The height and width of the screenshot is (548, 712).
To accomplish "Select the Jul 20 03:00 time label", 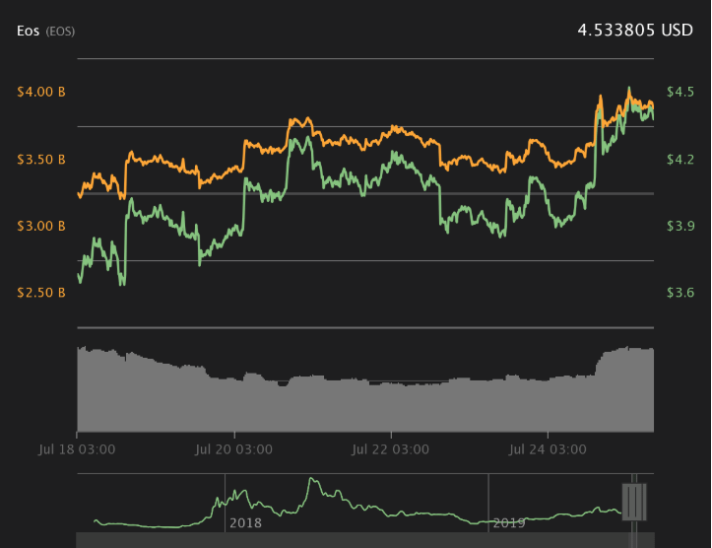I will point(234,449).
